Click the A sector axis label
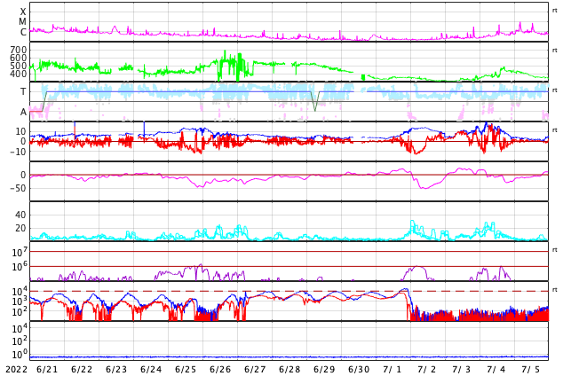This screenshot has width=563, height=376. 23,113
